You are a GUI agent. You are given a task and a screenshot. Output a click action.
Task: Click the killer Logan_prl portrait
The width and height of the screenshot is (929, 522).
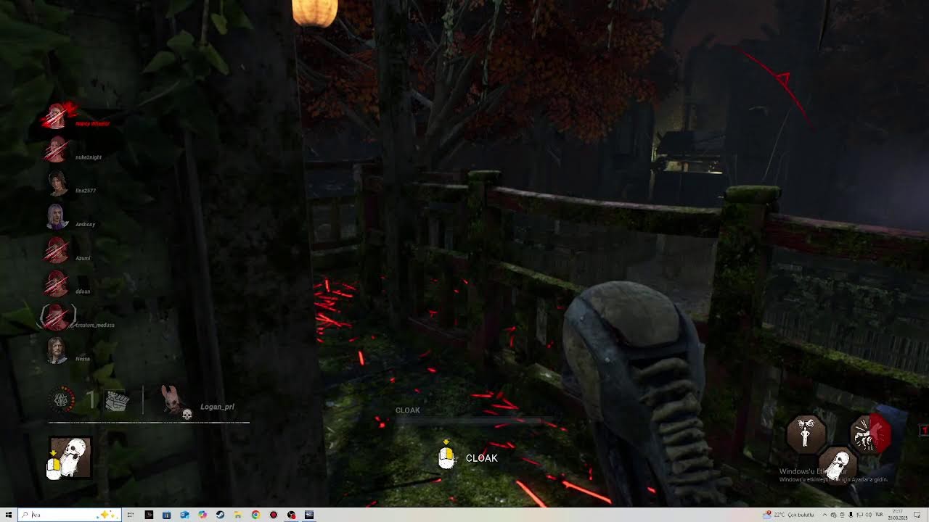click(x=173, y=402)
